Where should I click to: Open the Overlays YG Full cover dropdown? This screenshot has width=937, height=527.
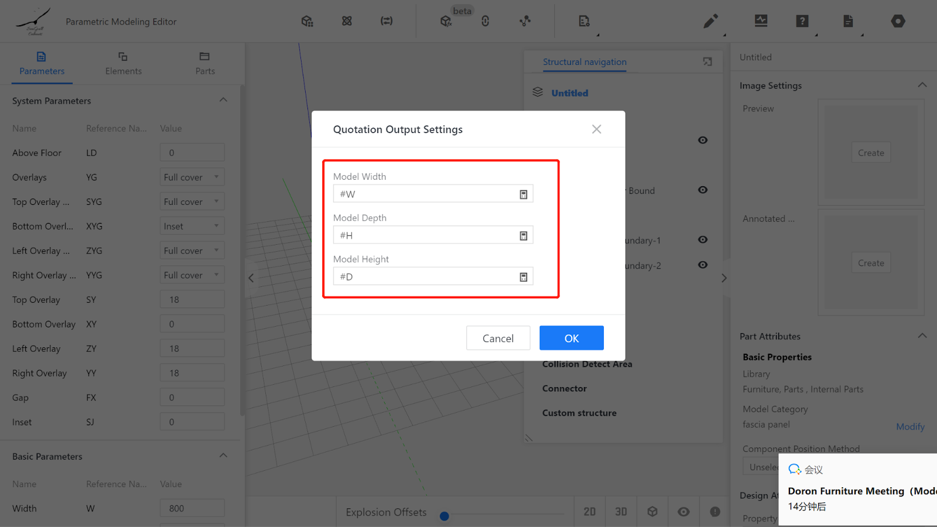pyautogui.click(x=192, y=177)
